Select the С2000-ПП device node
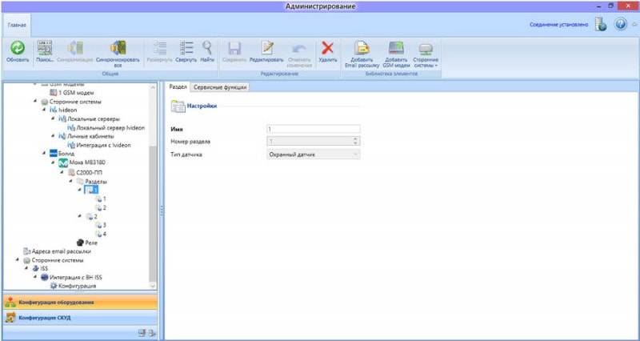This screenshot has width=640, height=341. 85,173
